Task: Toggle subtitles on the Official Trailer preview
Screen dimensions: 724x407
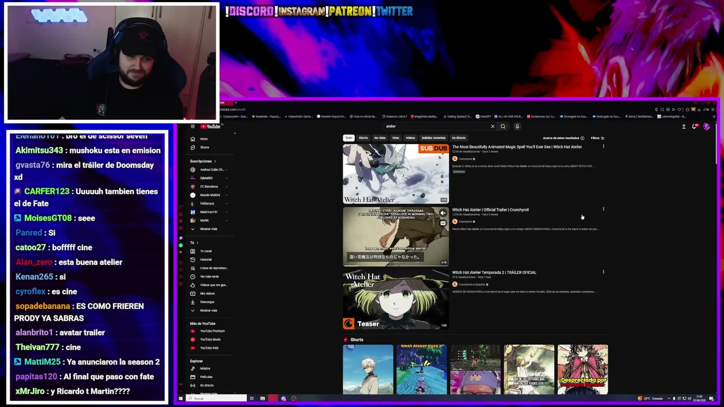Action: (x=443, y=223)
